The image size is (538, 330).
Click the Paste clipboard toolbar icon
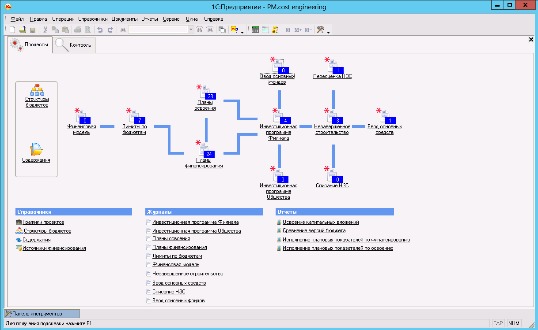click(x=65, y=30)
